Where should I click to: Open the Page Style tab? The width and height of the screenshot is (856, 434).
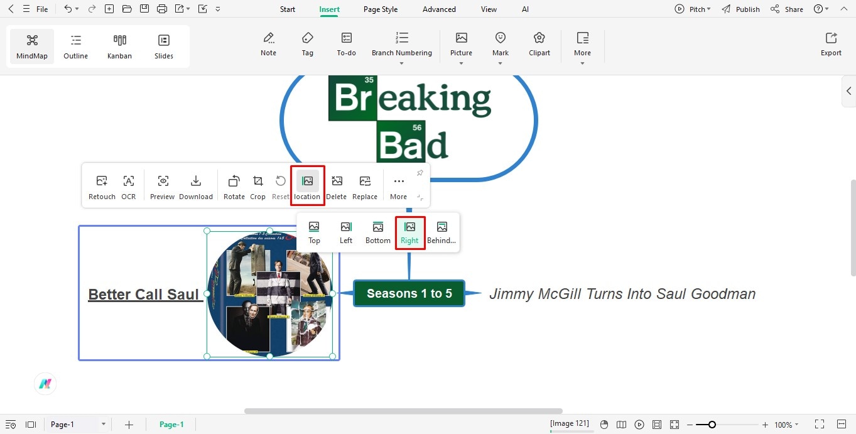click(381, 9)
